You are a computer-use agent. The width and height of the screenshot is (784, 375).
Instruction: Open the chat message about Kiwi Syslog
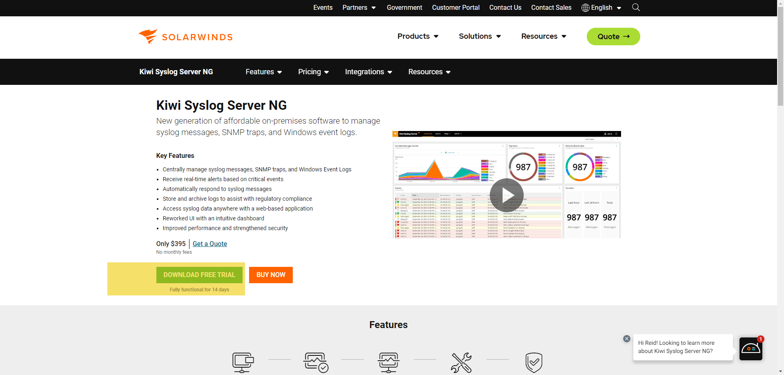tap(683, 347)
